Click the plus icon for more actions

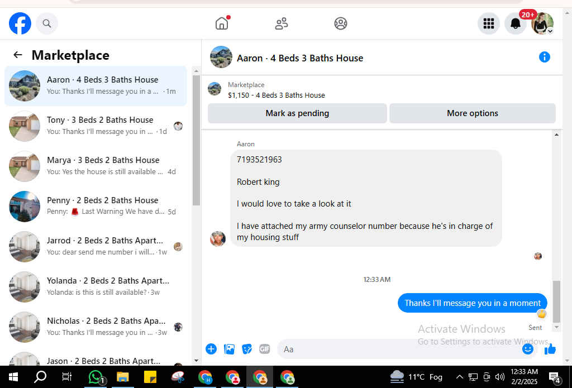point(211,349)
